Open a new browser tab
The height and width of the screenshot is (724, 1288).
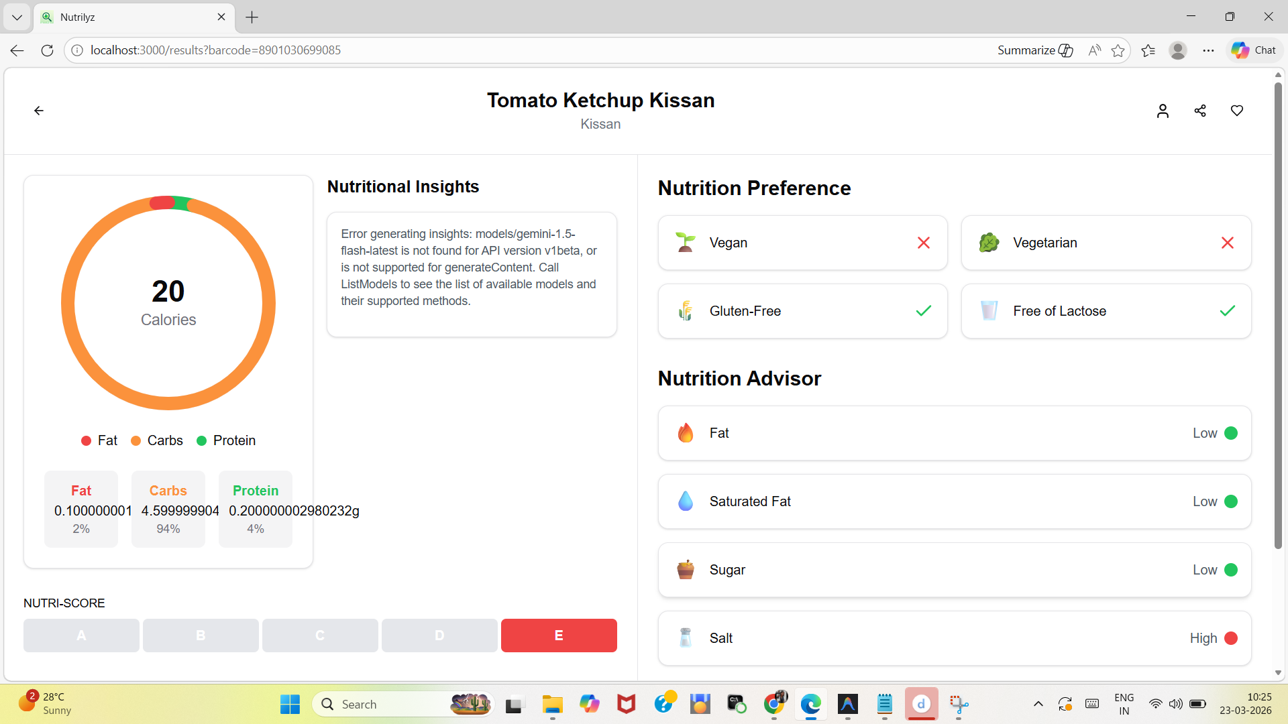coord(252,17)
